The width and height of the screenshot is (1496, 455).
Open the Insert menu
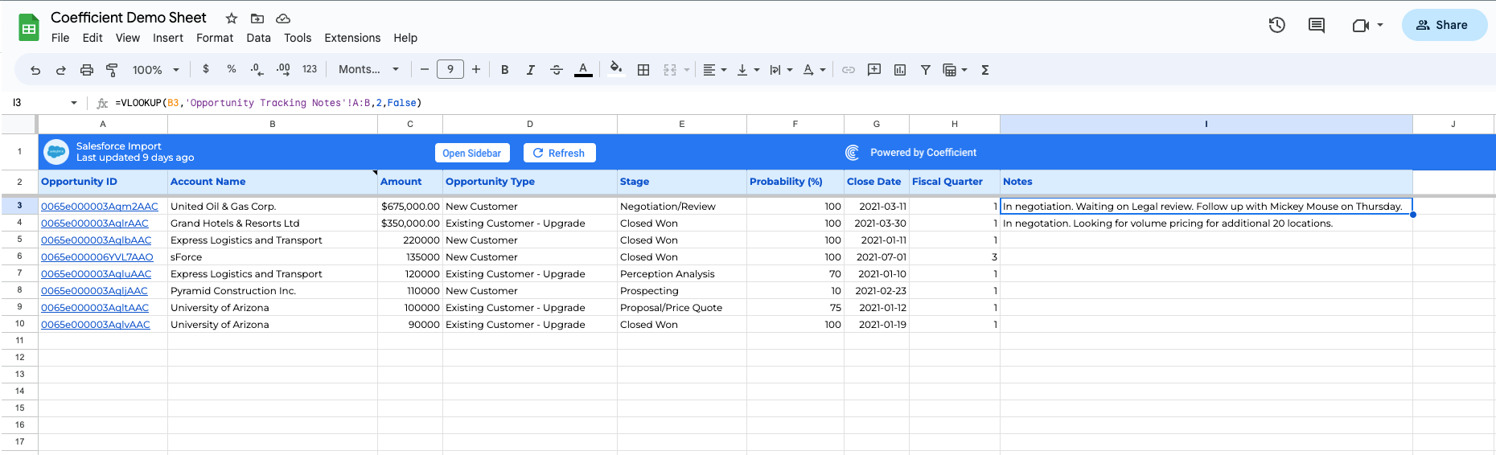(x=168, y=38)
